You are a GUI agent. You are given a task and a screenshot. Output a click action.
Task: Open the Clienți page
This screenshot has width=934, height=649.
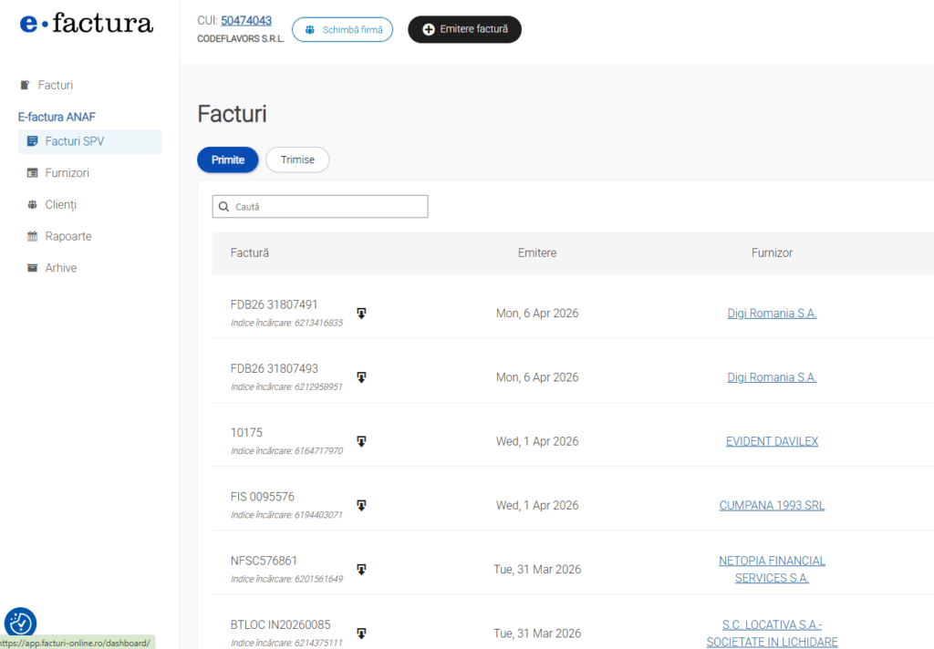point(60,205)
